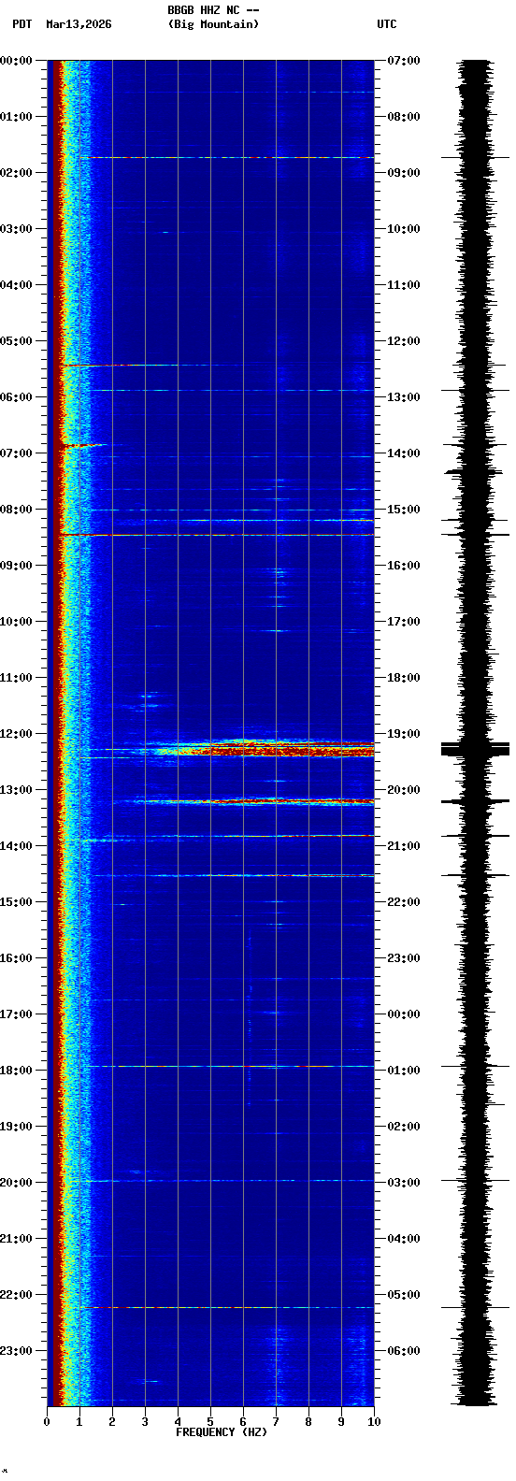Click the UTC time label 13:00
This screenshot has width=516, height=1481.
pyautogui.click(x=404, y=397)
